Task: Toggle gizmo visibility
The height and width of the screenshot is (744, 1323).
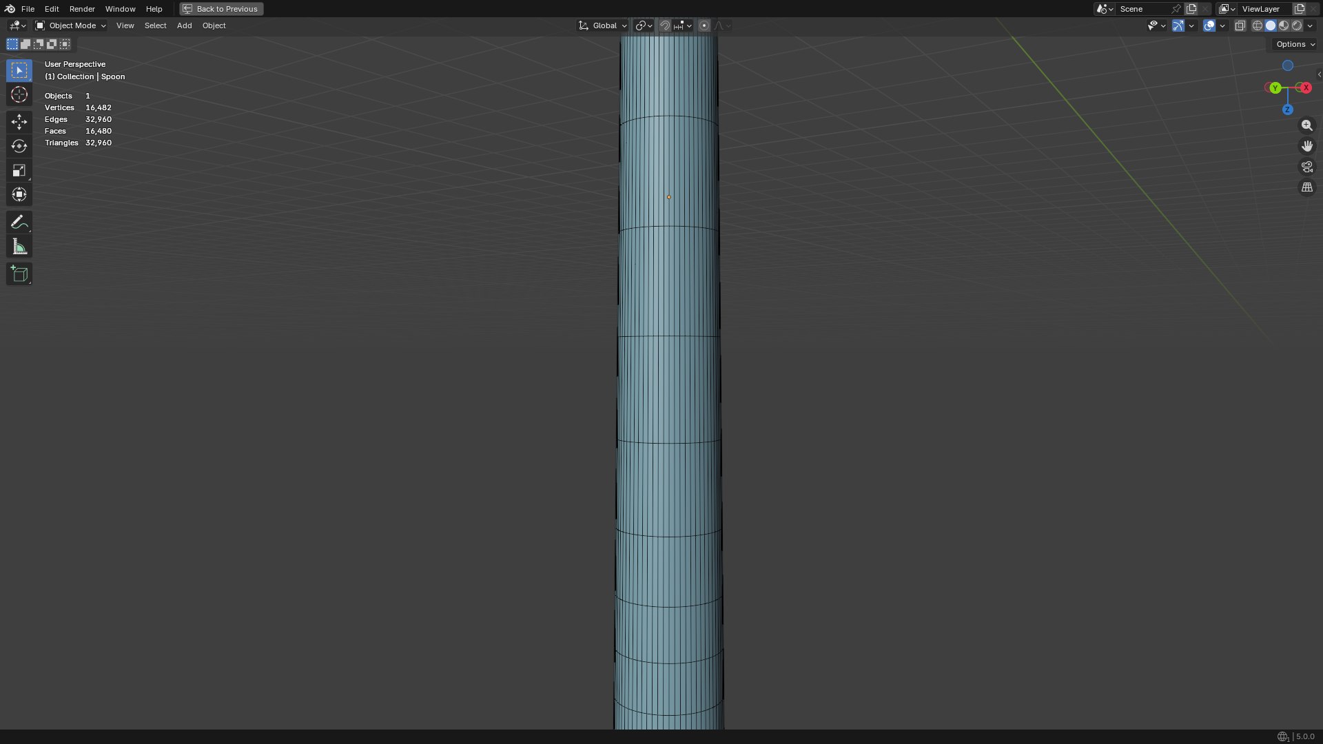Action: click(1178, 25)
